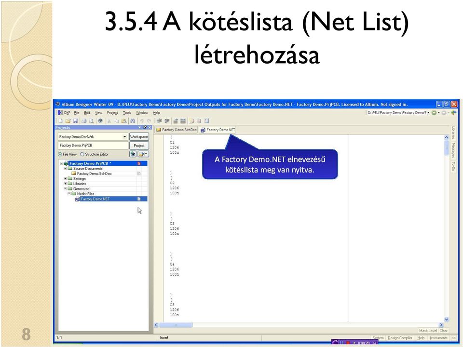Open the Project menu
The width and height of the screenshot is (463, 347).
112,113
